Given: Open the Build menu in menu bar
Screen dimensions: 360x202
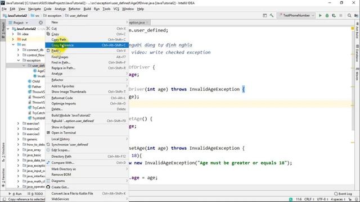Looking at the screenshot, I should pos(87,9).
